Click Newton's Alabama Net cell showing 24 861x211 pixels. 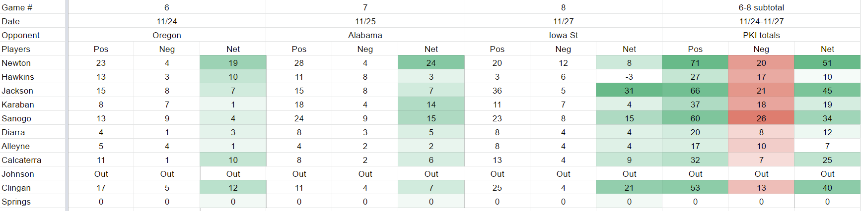(431, 63)
